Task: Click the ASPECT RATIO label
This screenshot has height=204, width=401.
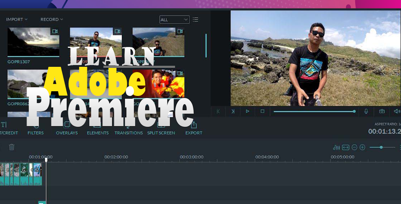Action: point(388,124)
